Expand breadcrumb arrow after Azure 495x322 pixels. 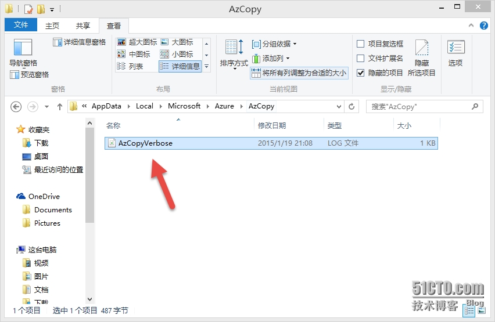pyautogui.click(x=242, y=107)
